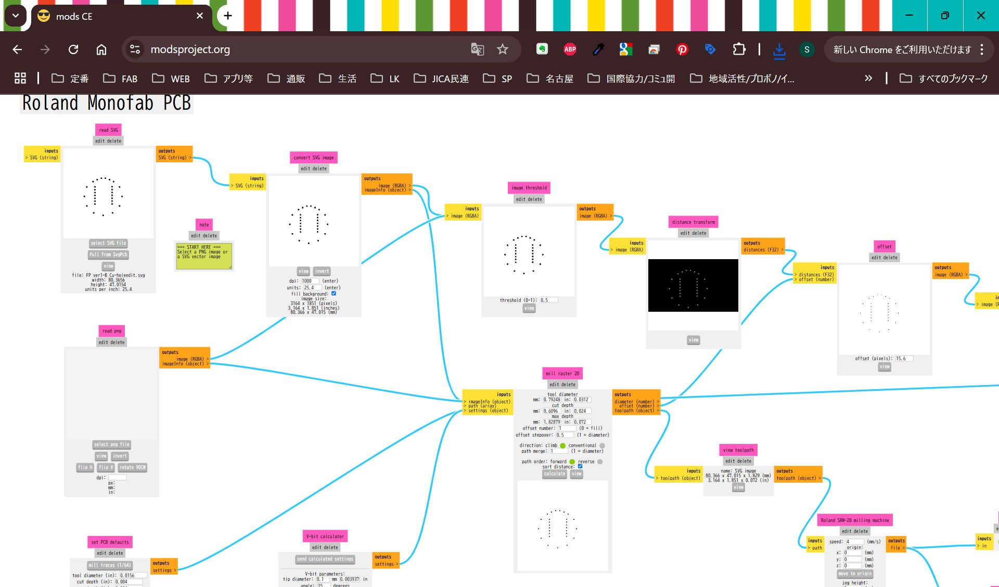This screenshot has height=587, width=999.
Task: Go to the browser home page
Action: tap(101, 49)
